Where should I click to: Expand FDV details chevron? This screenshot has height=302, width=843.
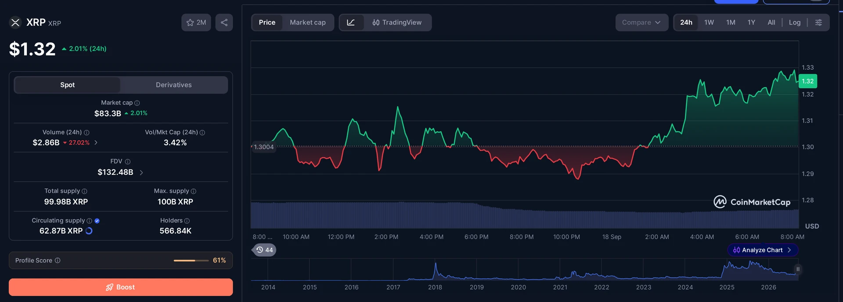pos(141,173)
